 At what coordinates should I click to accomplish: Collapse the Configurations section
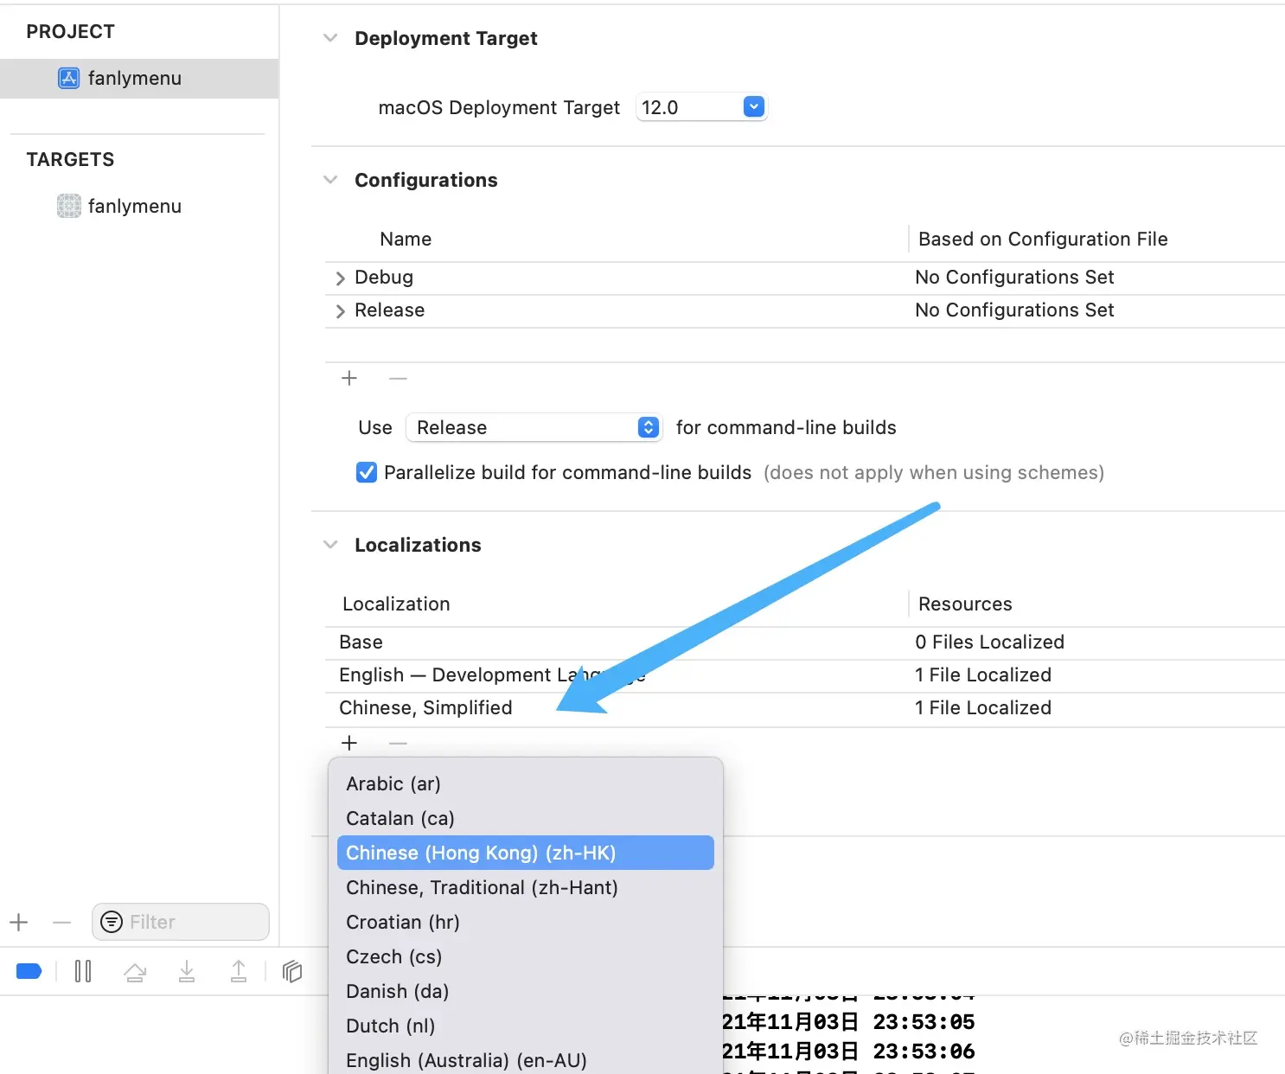point(330,180)
